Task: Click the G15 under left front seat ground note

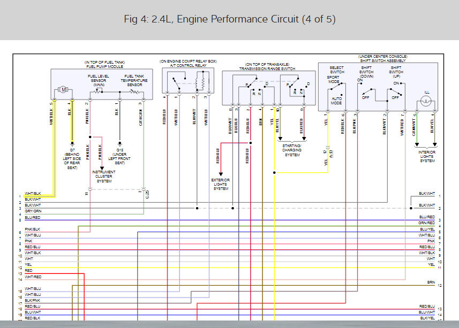Action: (x=119, y=156)
